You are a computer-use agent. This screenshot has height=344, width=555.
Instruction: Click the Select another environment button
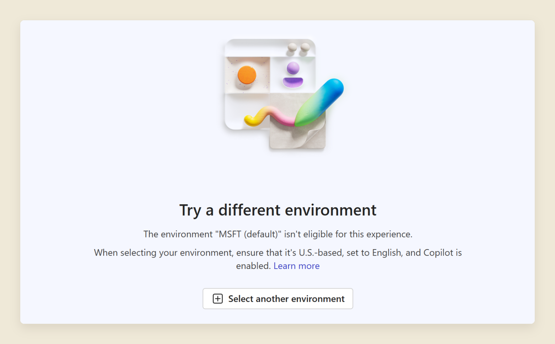click(x=278, y=299)
